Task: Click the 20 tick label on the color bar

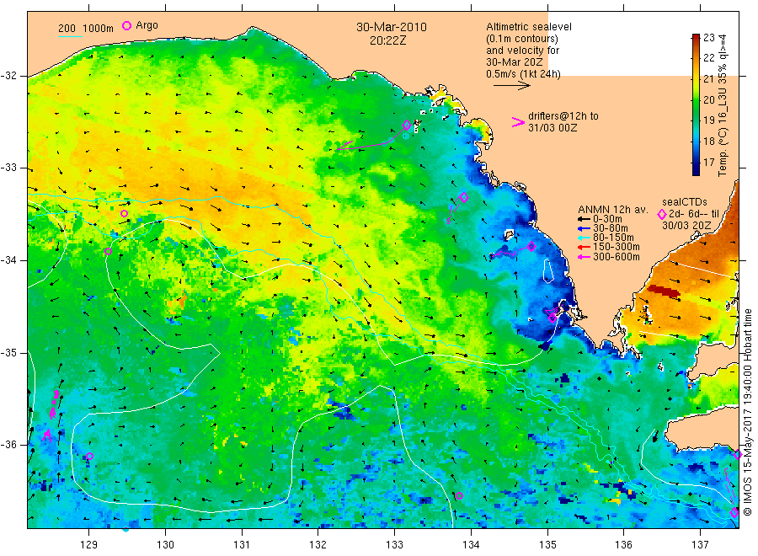Action: (708, 99)
